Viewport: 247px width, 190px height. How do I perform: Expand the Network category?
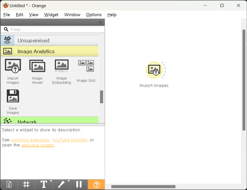(x=50, y=120)
